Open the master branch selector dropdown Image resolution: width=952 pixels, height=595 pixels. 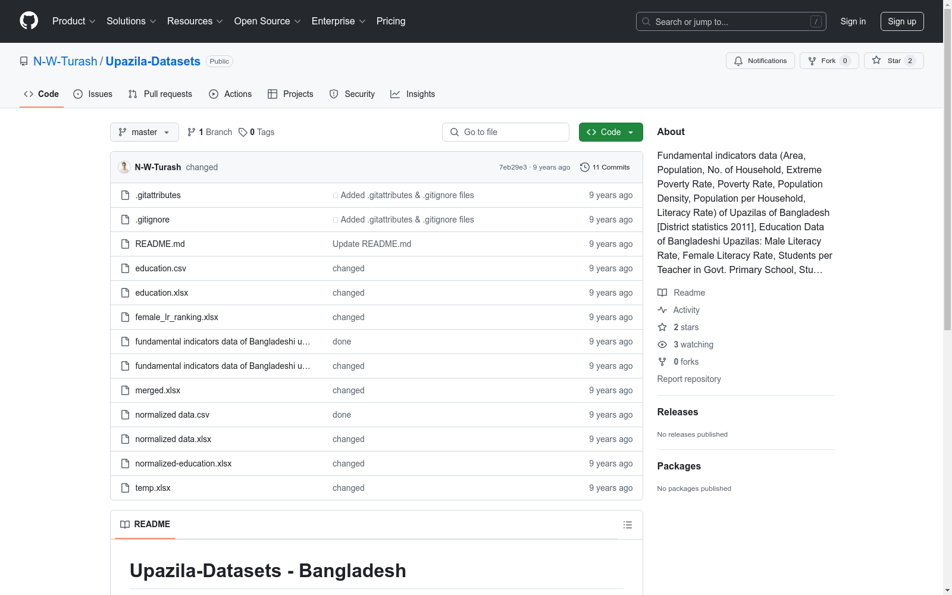point(145,132)
